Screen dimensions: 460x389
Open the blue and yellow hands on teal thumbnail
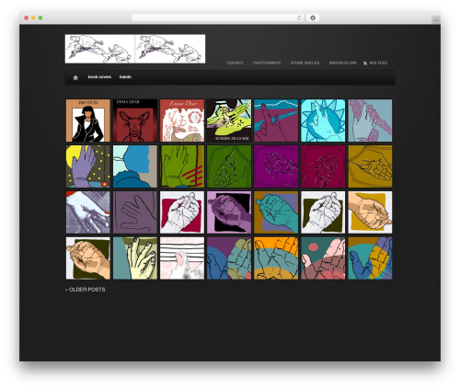370,258
